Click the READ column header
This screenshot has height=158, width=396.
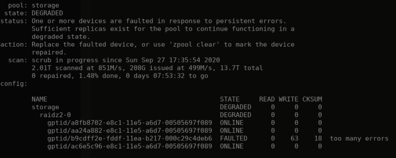pyautogui.click(x=267, y=99)
